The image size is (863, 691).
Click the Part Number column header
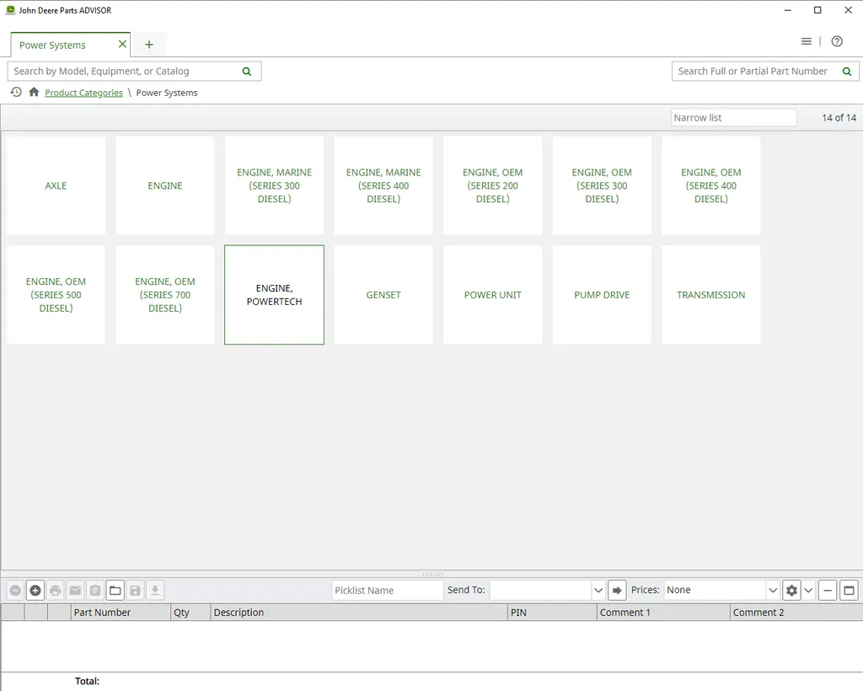coord(121,613)
